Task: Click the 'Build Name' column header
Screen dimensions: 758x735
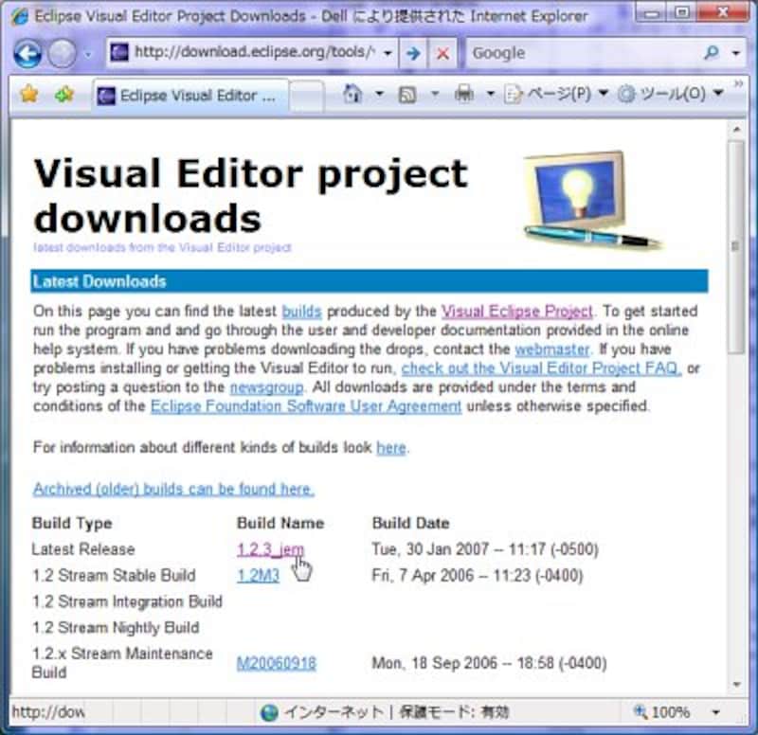Action: click(x=280, y=523)
